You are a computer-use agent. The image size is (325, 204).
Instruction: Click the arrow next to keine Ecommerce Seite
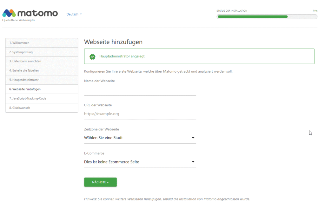point(193,162)
